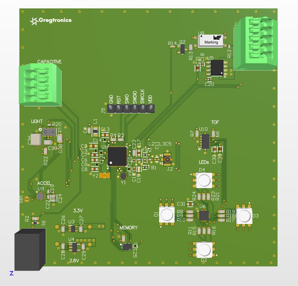Select LED D4 under the LEDs label
The width and height of the screenshot is (298, 286).
click(x=204, y=180)
